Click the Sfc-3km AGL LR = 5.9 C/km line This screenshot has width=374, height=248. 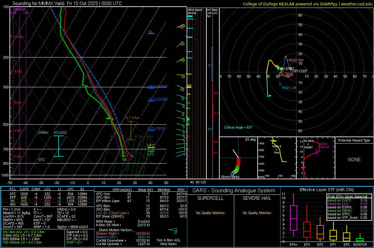[x=24, y=232]
